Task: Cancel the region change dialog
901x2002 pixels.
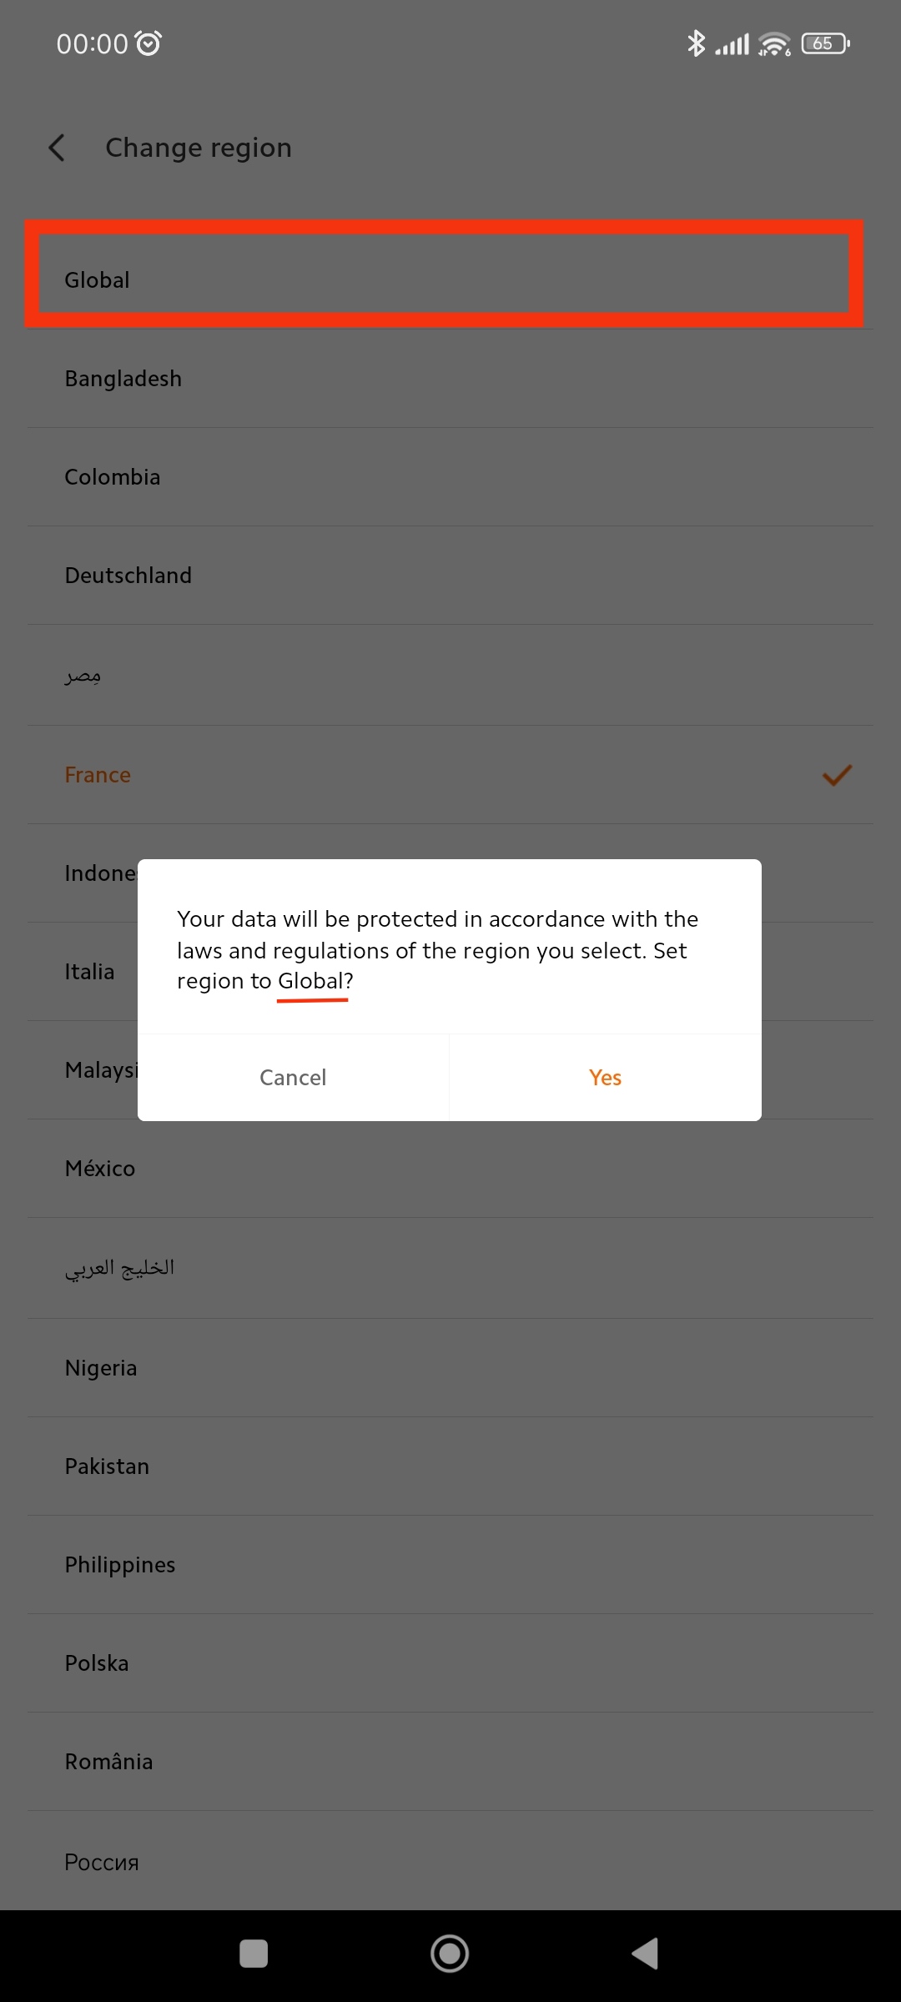Action: pyautogui.click(x=293, y=1078)
